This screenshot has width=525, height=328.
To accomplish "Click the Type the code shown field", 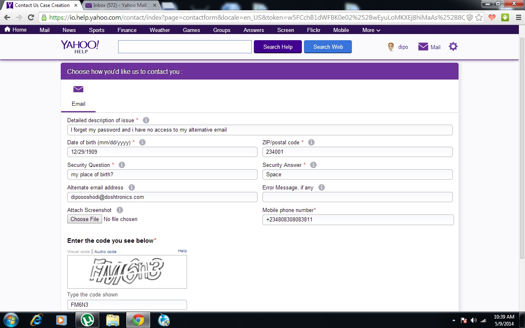I will point(127,305).
